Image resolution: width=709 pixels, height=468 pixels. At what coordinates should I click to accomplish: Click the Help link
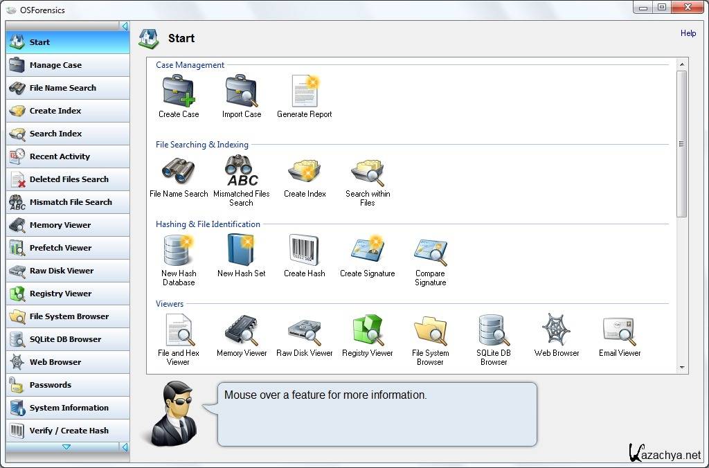(688, 33)
